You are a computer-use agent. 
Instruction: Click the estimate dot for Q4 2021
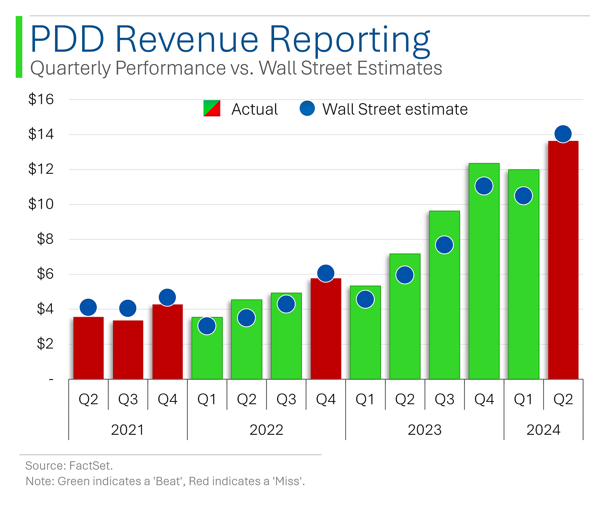point(168,297)
